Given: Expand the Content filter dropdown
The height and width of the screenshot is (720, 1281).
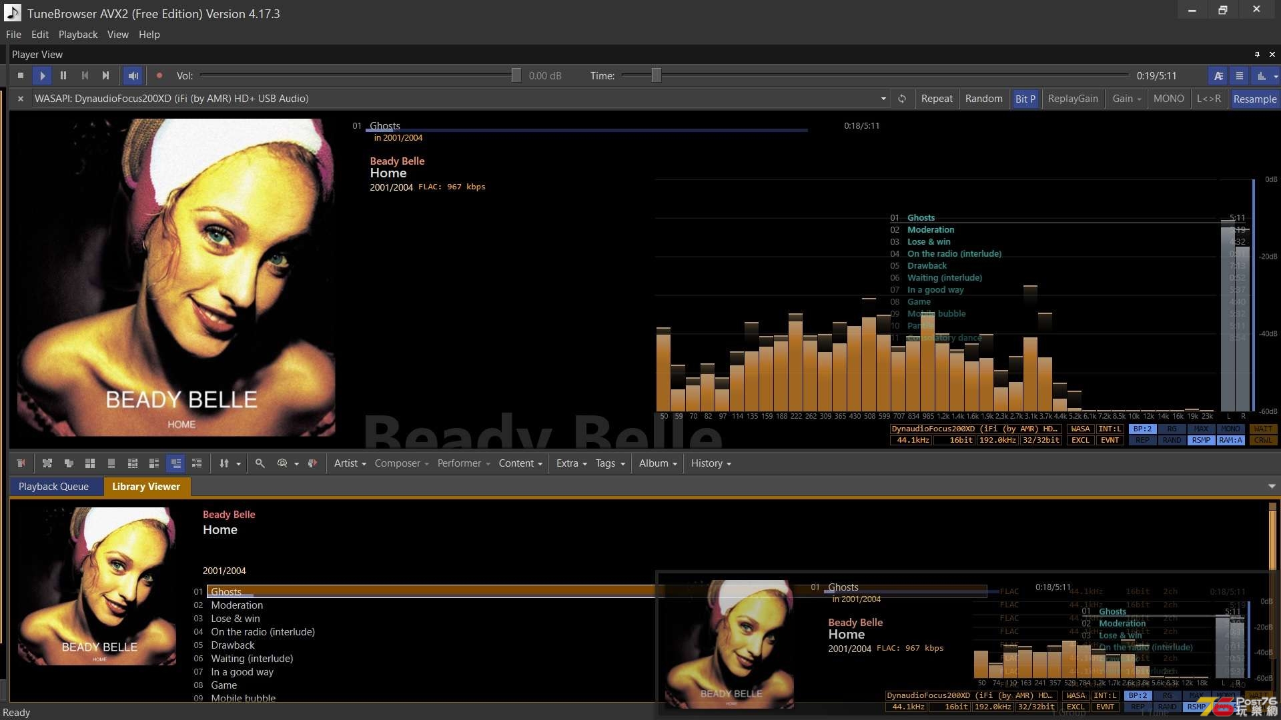Looking at the screenshot, I should (x=520, y=463).
